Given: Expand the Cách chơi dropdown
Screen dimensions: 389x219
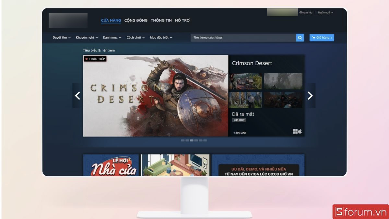Looking at the screenshot, I should pyautogui.click(x=136, y=38).
